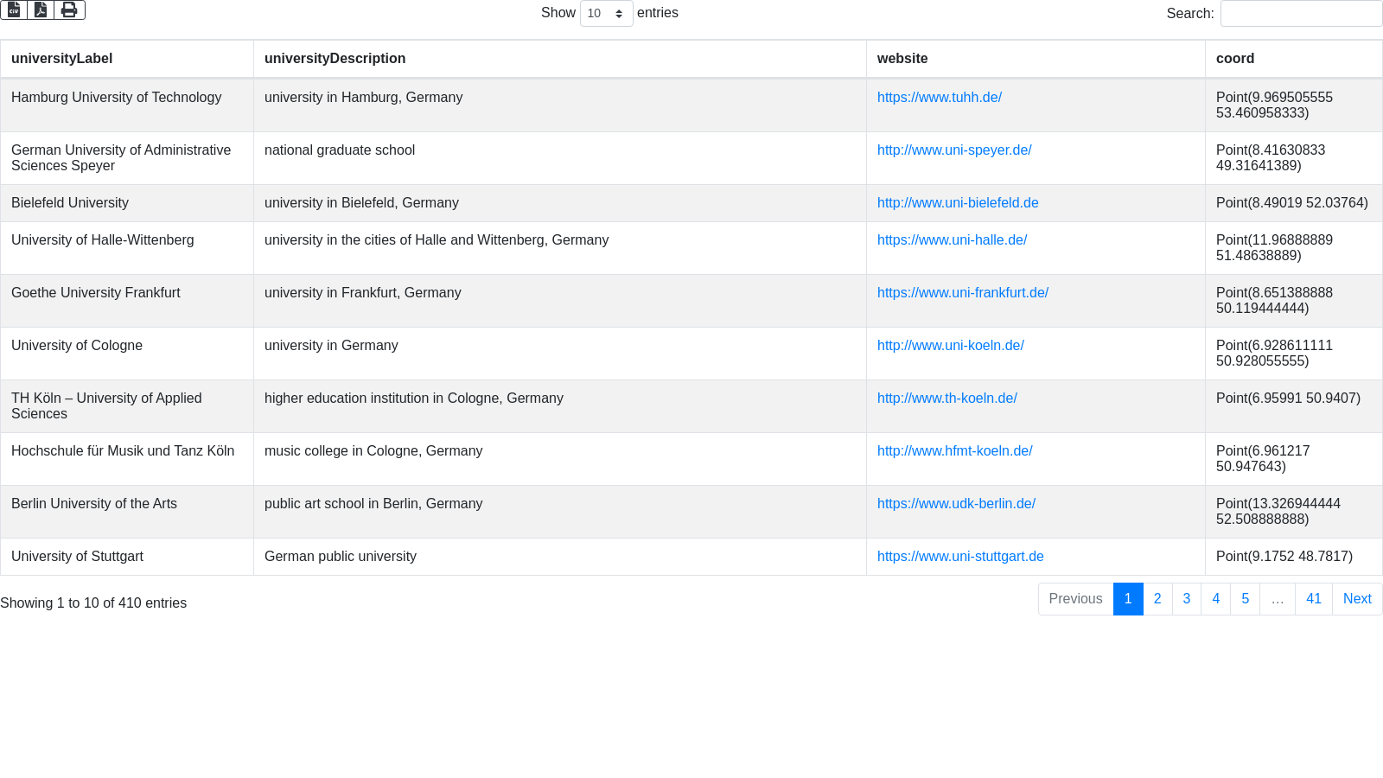Follow the th-koeln.de link
The image size is (1383, 778).
(946, 399)
